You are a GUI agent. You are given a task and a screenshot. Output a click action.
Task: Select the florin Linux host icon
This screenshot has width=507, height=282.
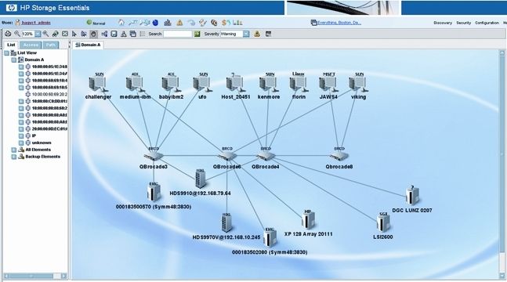click(x=299, y=84)
